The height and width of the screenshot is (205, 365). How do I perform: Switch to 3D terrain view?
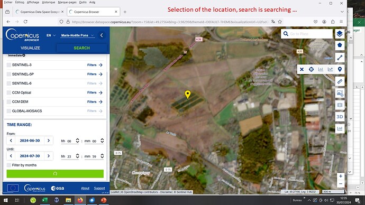click(x=340, y=117)
